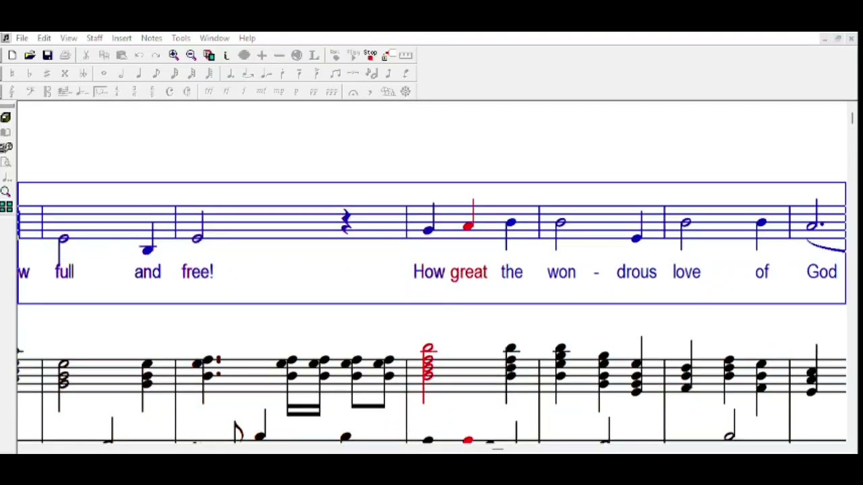Click the magnifier icon in left sidebar

click(x=6, y=192)
